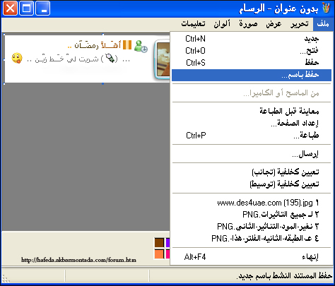Select the orange color swatch in palette

159,254
